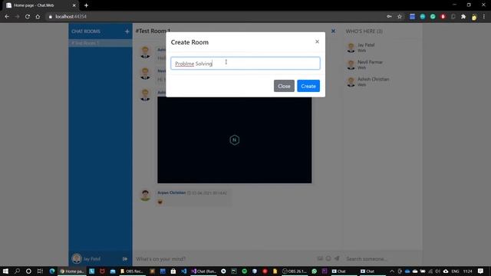Click the taskbar search magnifier icon
The width and height of the screenshot is (491, 276).
[17, 271]
